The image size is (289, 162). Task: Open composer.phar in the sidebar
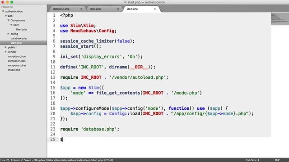pyautogui.click(x=17, y=65)
